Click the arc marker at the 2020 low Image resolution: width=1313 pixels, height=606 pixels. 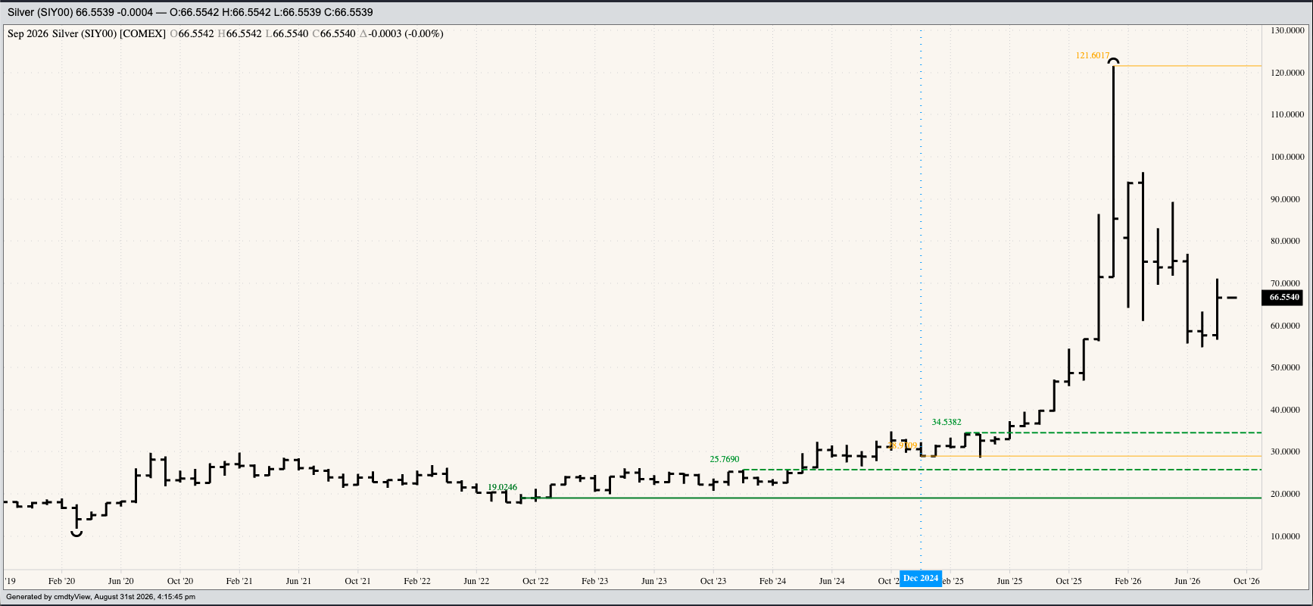(x=76, y=533)
